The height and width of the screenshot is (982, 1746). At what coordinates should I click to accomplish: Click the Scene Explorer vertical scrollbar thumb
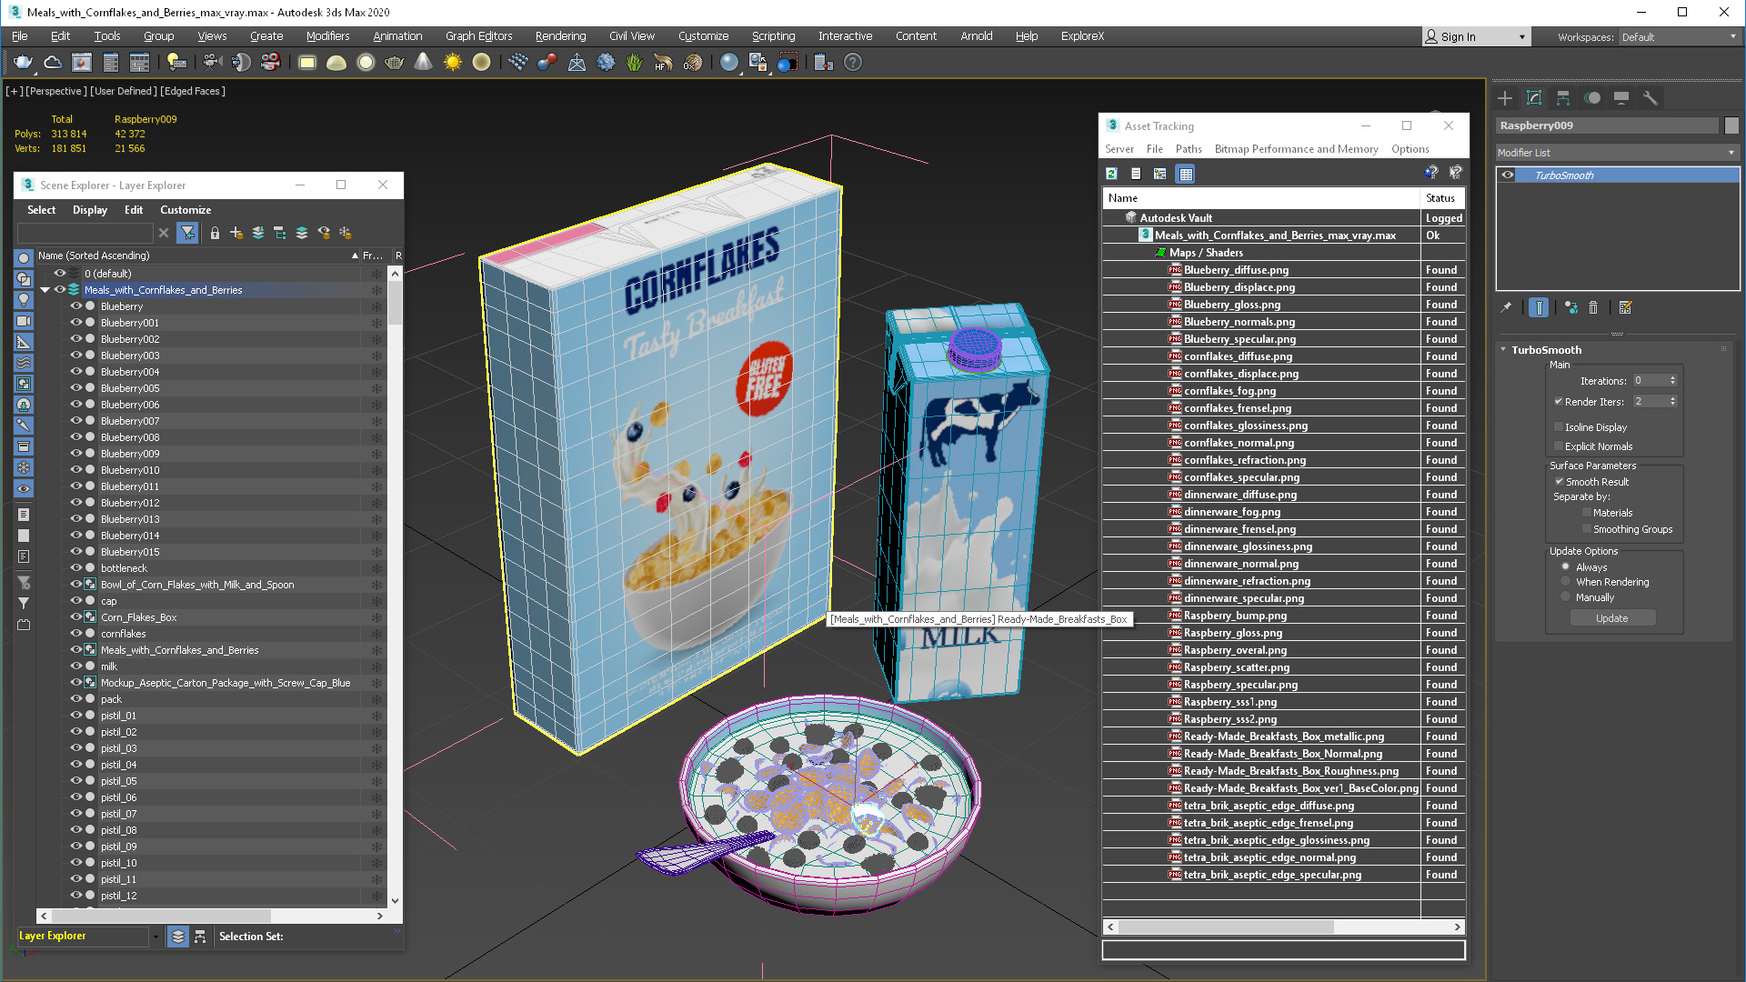coord(395,303)
